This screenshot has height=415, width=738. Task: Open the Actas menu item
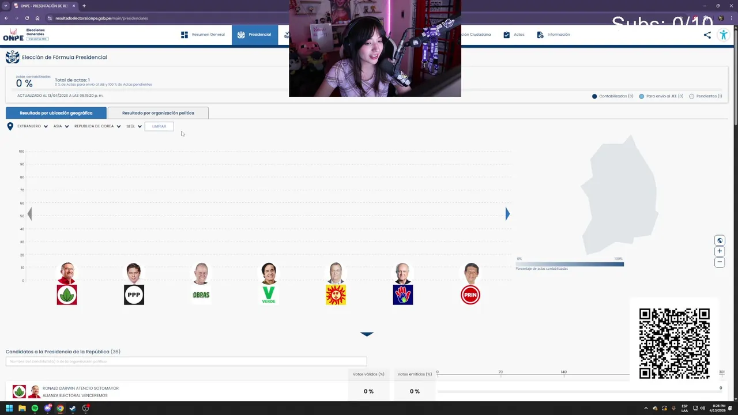(x=514, y=35)
